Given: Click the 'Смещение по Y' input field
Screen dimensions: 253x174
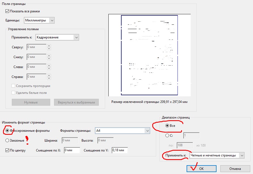Looking at the screenshot, I should (x=120, y=150).
